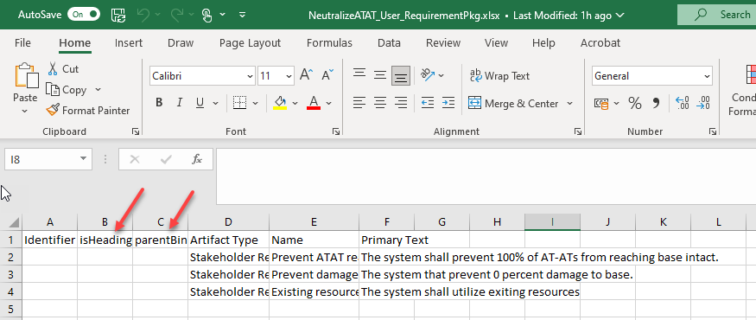Switch to the Data tab
The width and height of the screenshot is (756, 320).
click(389, 43)
